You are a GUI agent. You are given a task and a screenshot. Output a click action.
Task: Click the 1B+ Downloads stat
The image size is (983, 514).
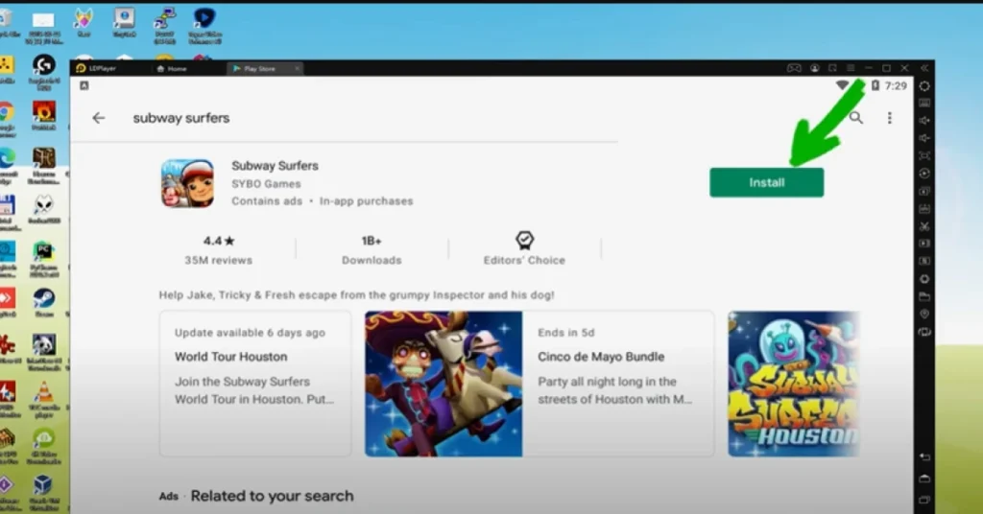372,249
